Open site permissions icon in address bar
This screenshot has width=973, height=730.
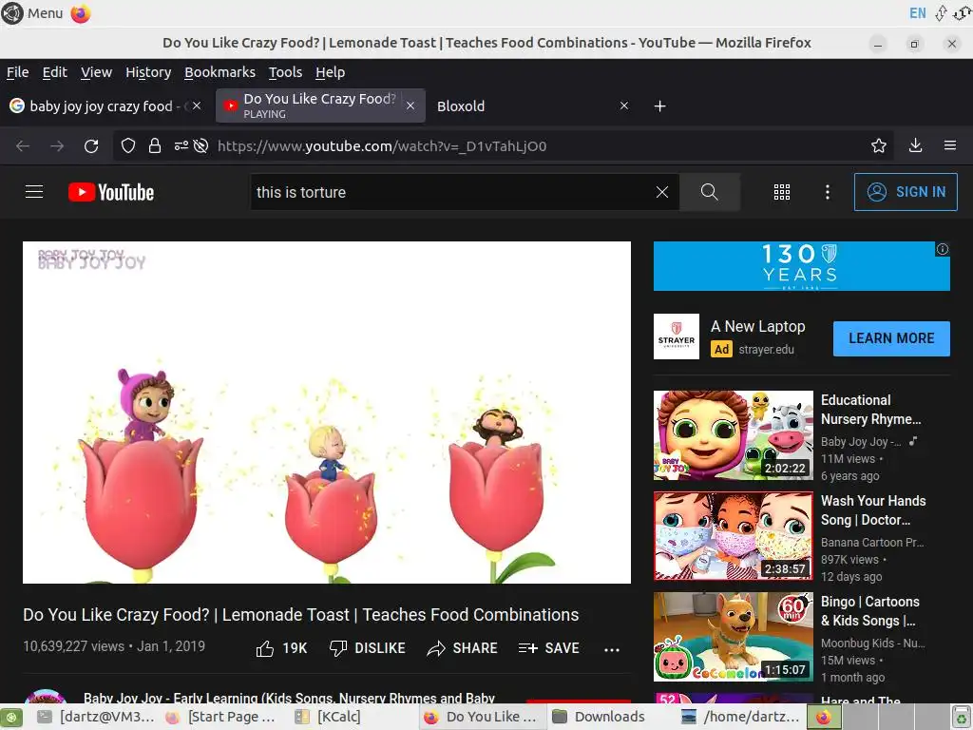[x=181, y=145]
